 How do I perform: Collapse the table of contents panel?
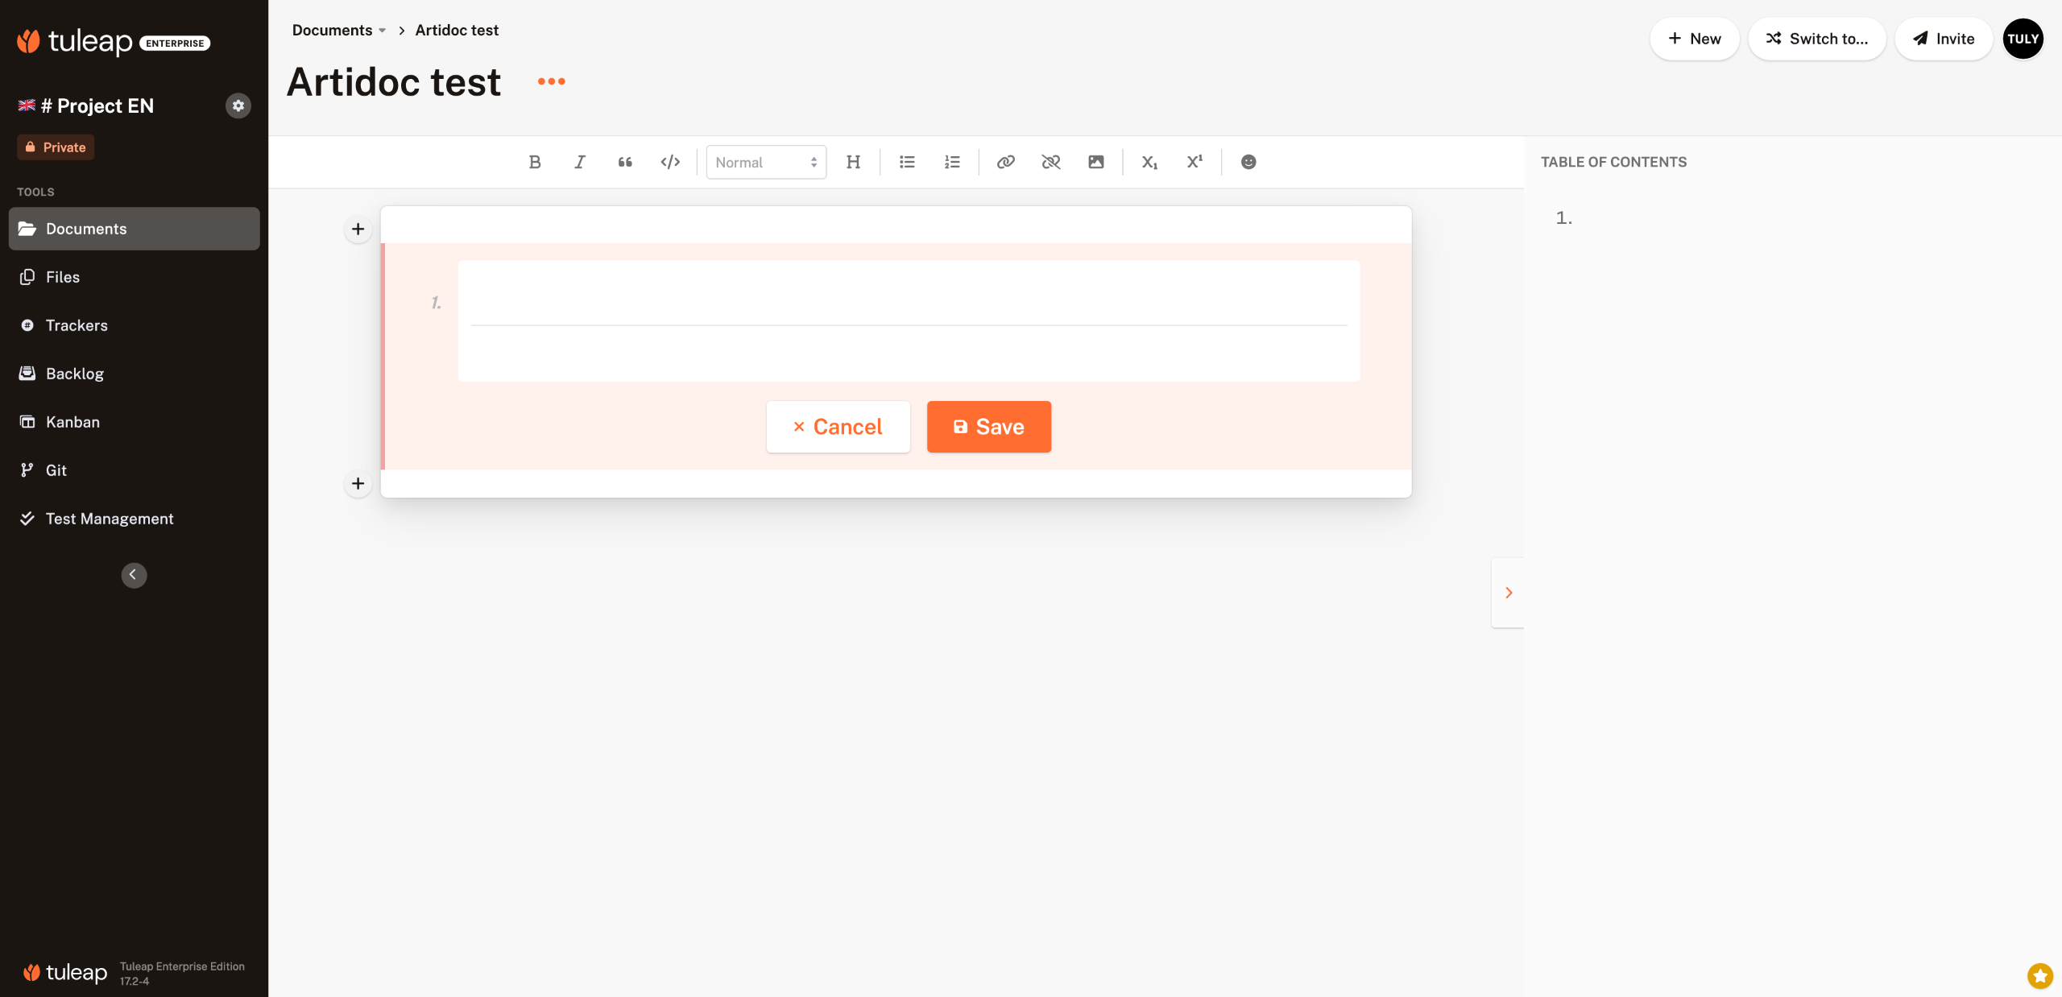click(x=1508, y=593)
